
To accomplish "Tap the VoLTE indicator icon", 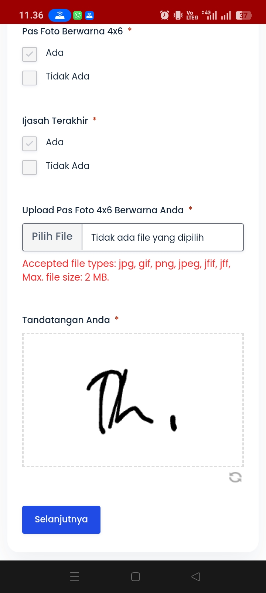I will [x=192, y=15].
